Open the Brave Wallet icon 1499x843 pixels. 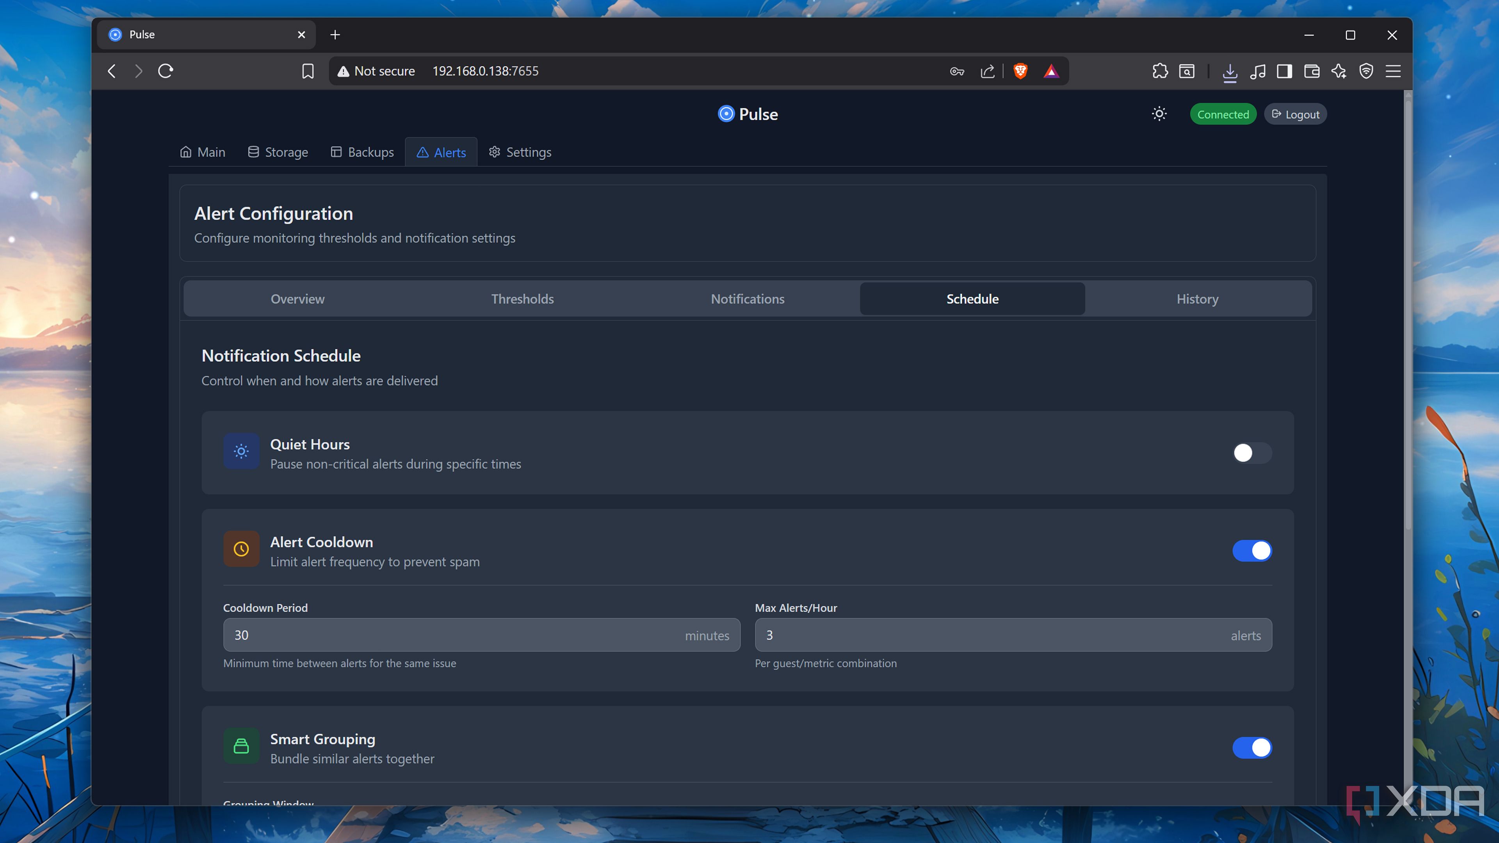[1312, 71]
